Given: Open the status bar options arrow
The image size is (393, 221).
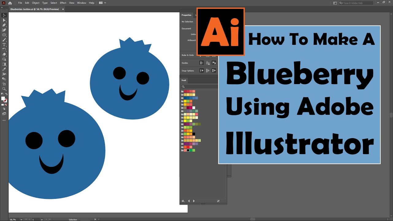Looking at the screenshot, I should (95, 219).
